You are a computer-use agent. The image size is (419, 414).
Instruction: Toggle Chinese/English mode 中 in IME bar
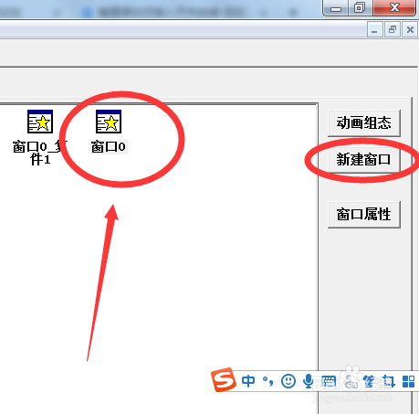tap(248, 381)
